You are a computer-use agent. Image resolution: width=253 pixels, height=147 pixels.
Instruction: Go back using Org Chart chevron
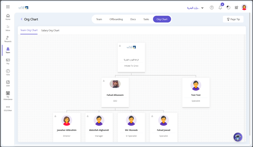click(x=21, y=19)
